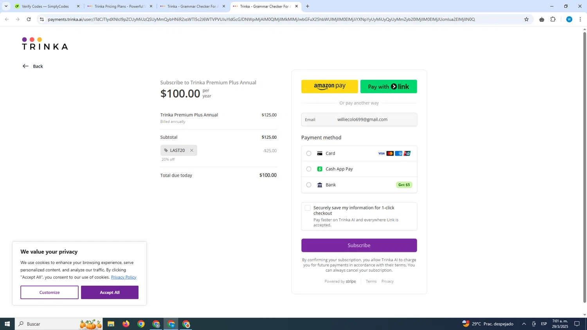Close the Verify Codes tab
This screenshot has width=587, height=330.
coord(78,6)
